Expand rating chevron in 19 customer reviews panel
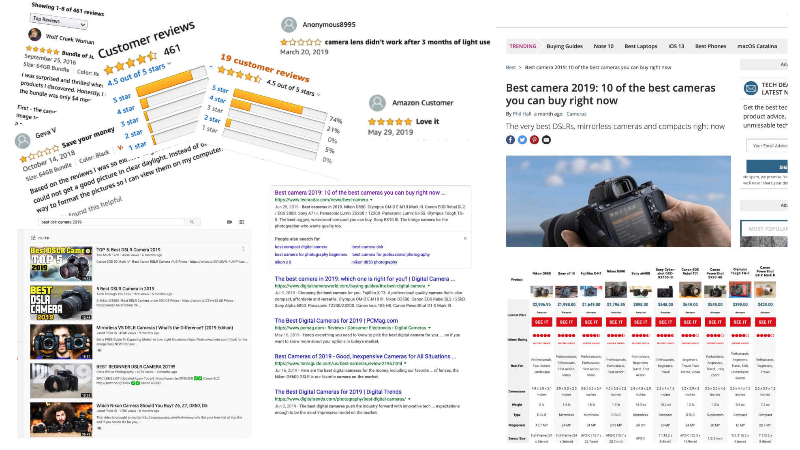 (x=319, y=94)
